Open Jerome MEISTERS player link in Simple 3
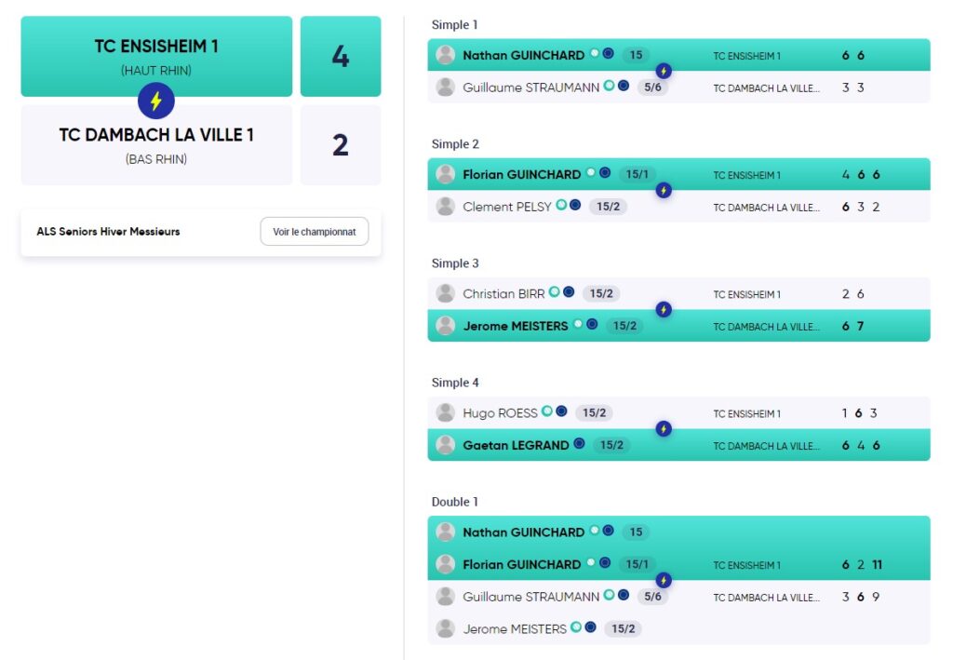Image resolution: width=953 pixels, height=660 pixels. click(516, 326)
